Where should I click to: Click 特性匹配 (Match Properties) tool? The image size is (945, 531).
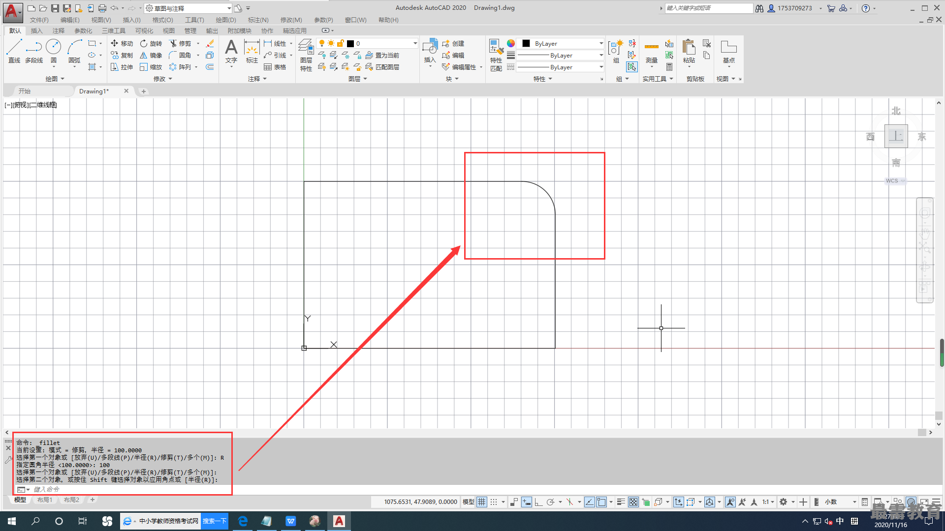point(496,54)
